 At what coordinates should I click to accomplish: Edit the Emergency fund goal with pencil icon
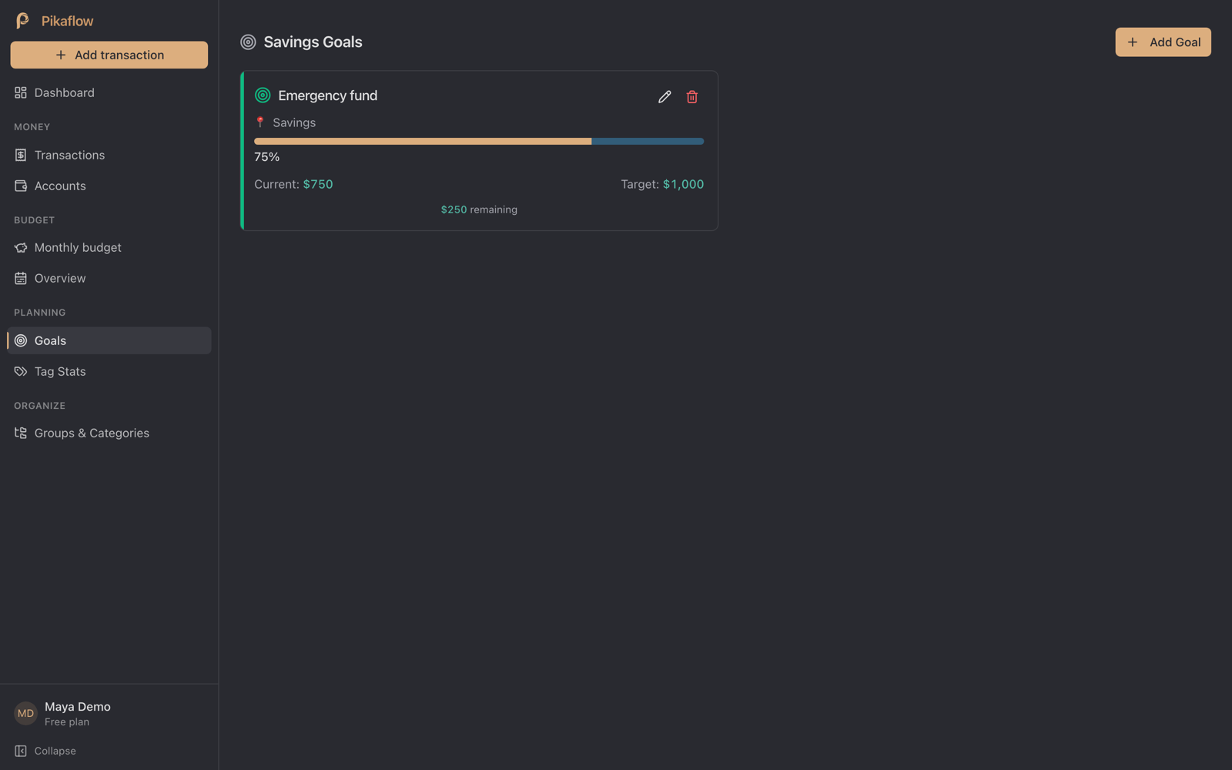665,97
